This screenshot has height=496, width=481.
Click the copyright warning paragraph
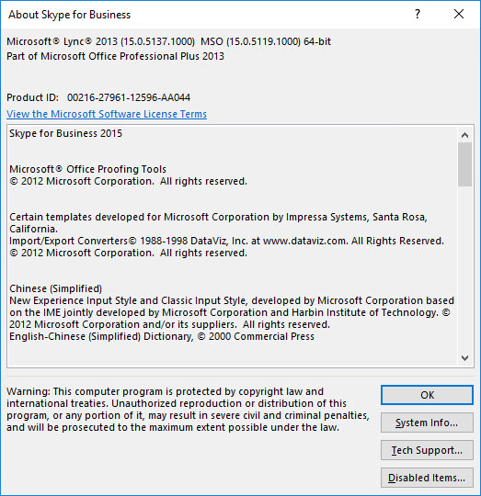(189, 410)
